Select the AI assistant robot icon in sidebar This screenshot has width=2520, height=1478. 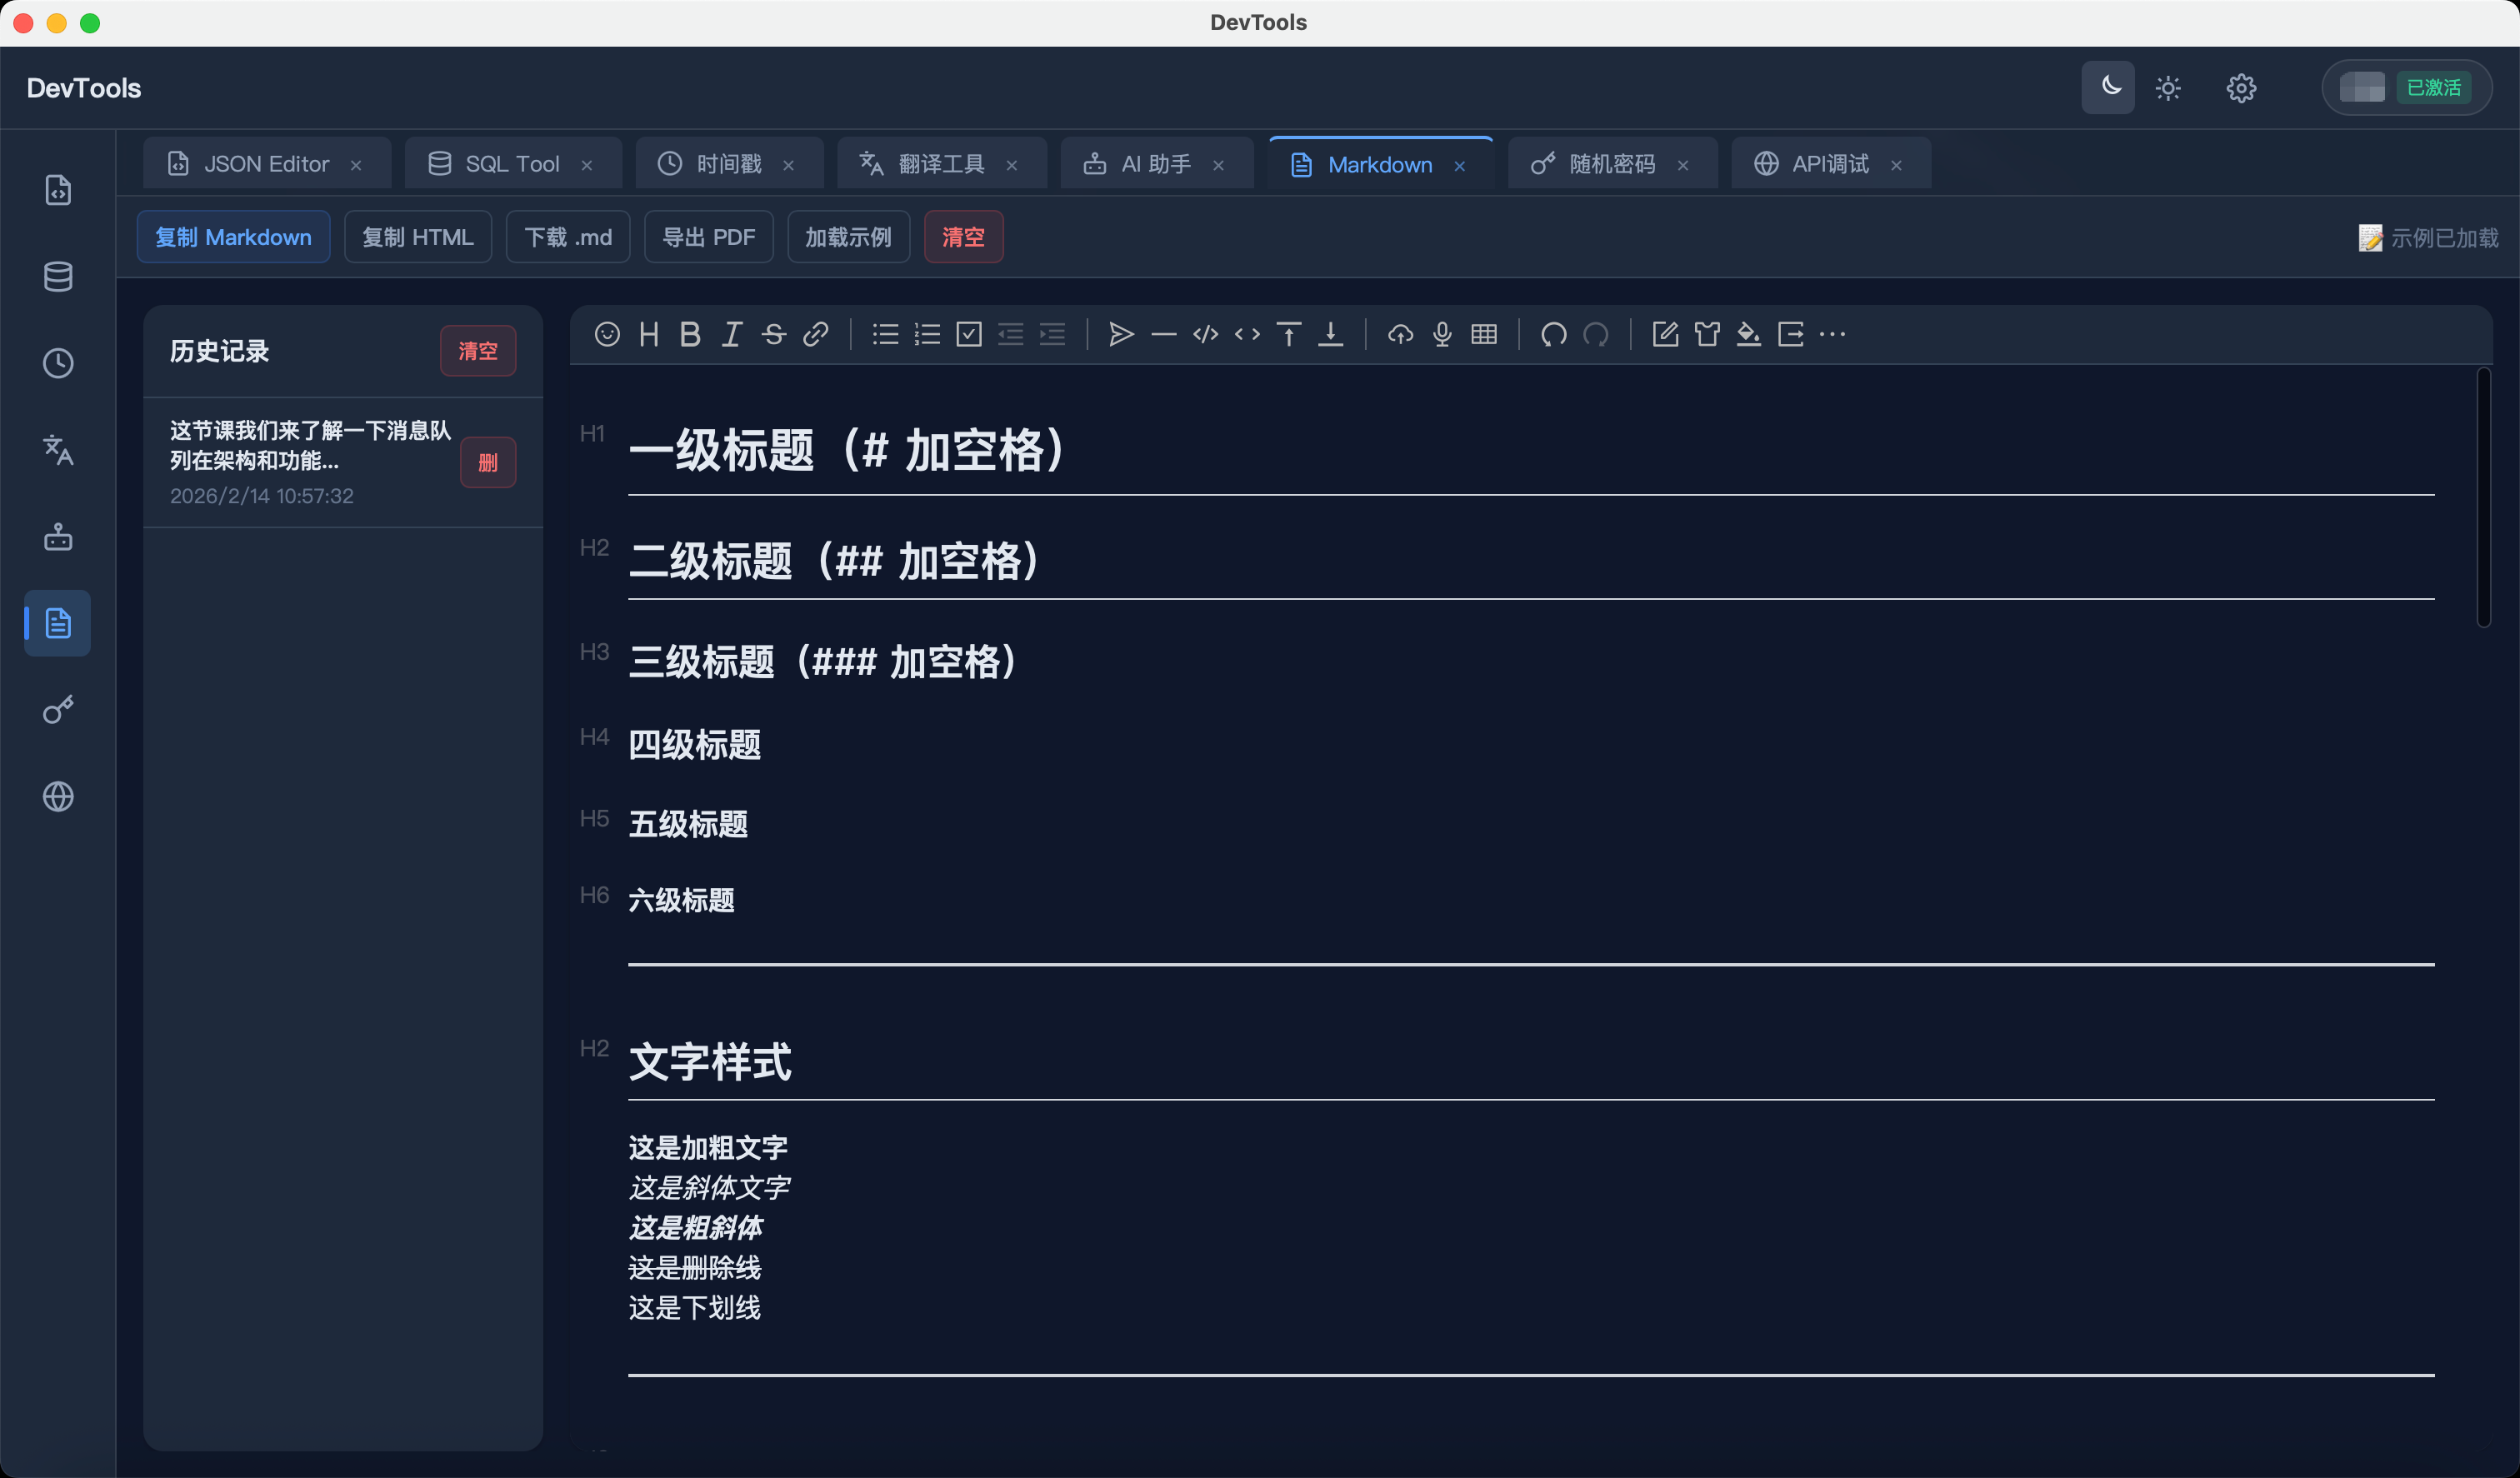[x=57, y=536]
